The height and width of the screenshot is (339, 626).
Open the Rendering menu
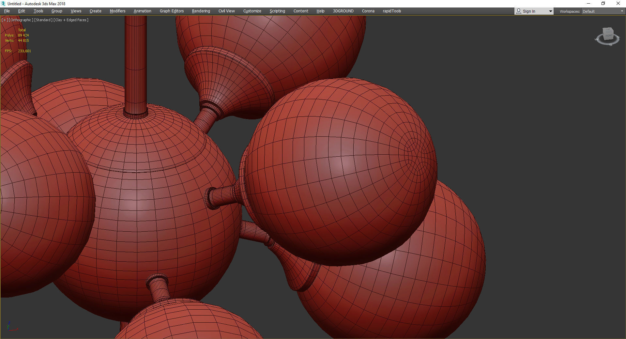201,11
